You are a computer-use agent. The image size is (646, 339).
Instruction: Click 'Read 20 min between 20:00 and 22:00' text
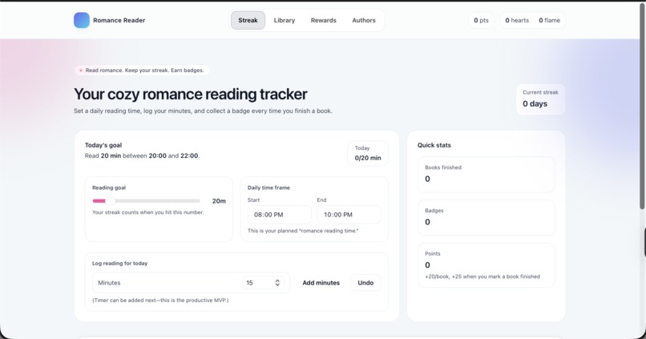pyautogui.click(x=142, y=155)
